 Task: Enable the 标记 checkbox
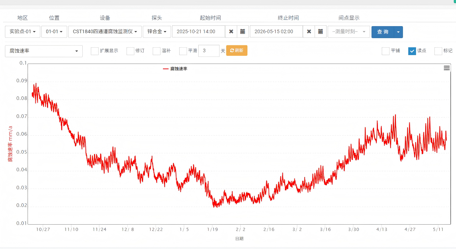[438, 51]
